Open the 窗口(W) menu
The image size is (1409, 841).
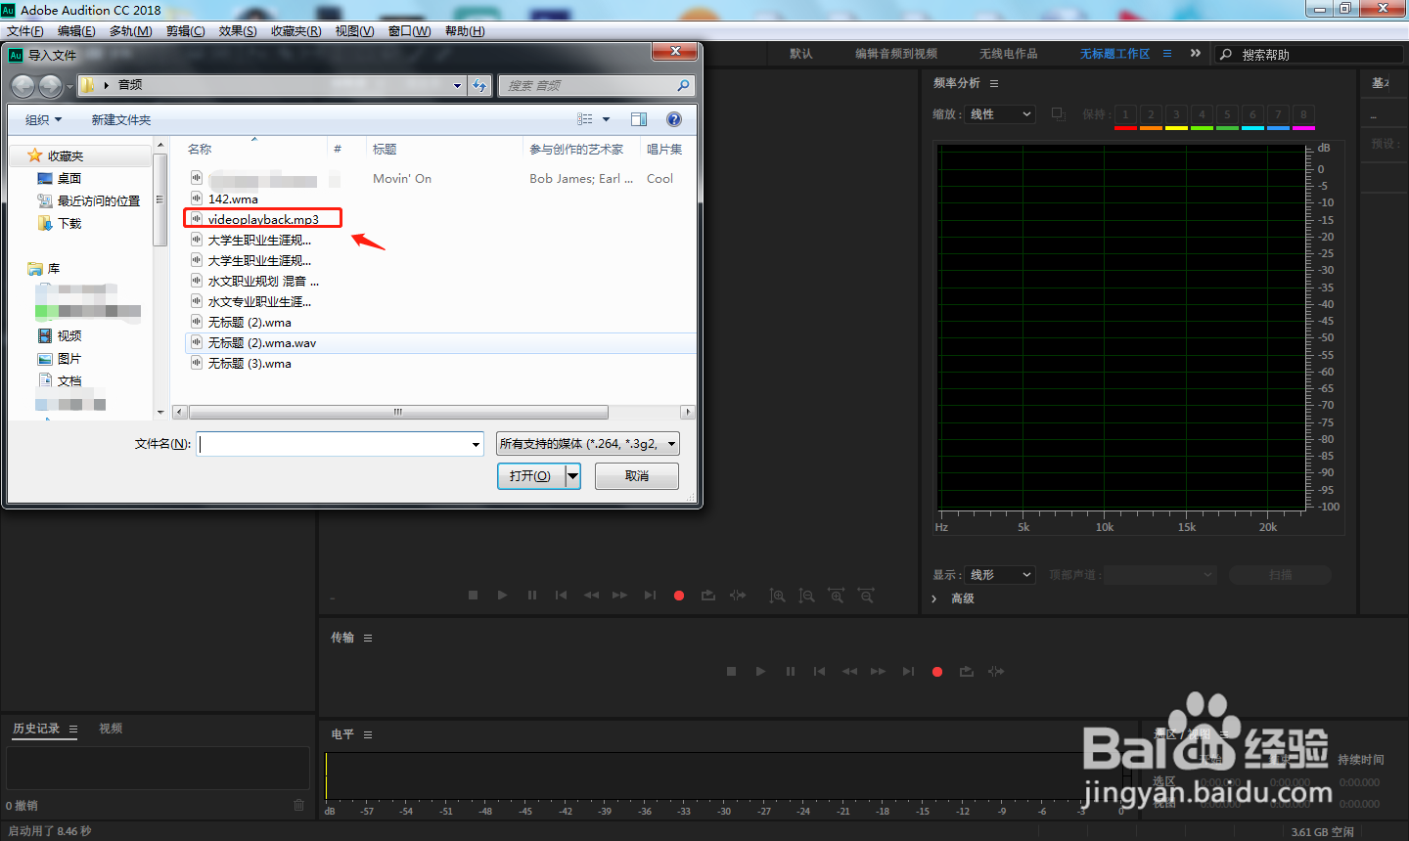pyautogui.click(x=409, y=31)
